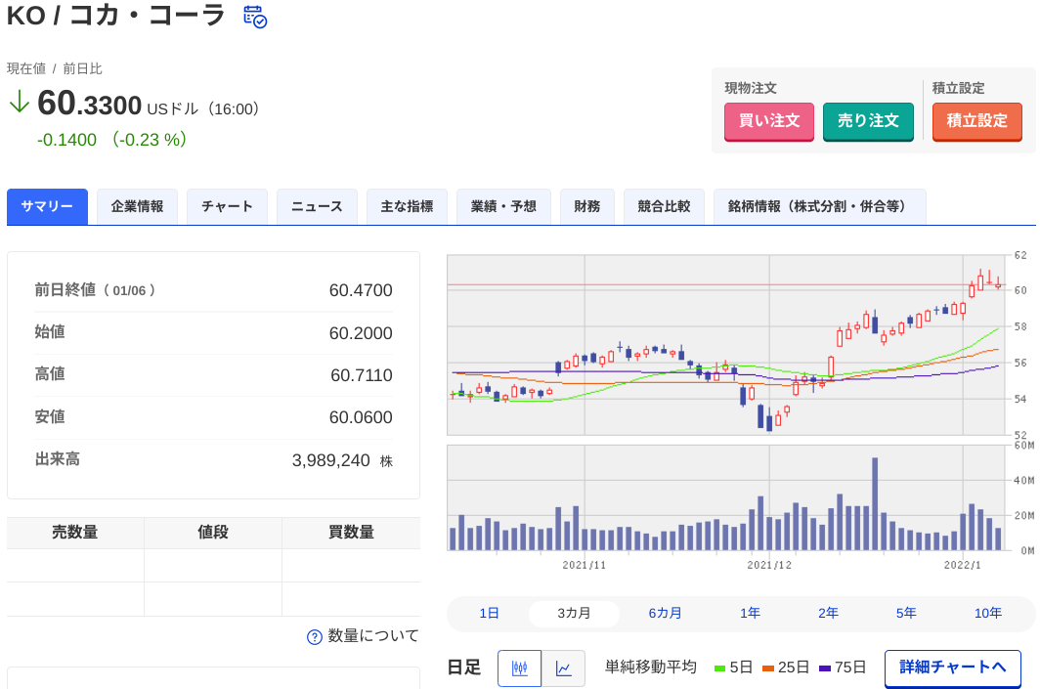1040x689 pixels.
Task: Select the candlestick chart type icon
Action: tap(519, 667)
